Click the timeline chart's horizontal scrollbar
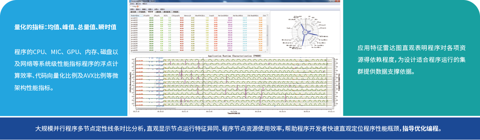 pyautogui.click(x=234, y=108)
